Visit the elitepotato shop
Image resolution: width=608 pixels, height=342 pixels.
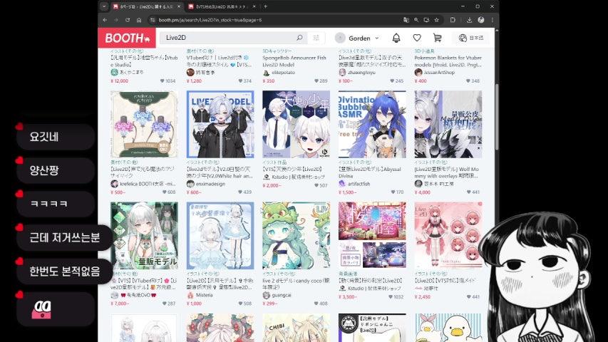[x=284, y=73]
